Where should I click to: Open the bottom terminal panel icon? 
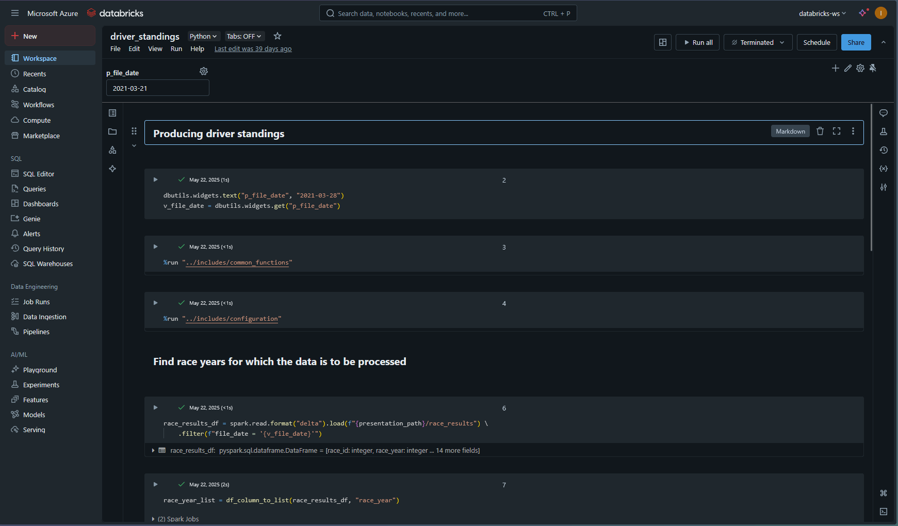coord(884,512)
